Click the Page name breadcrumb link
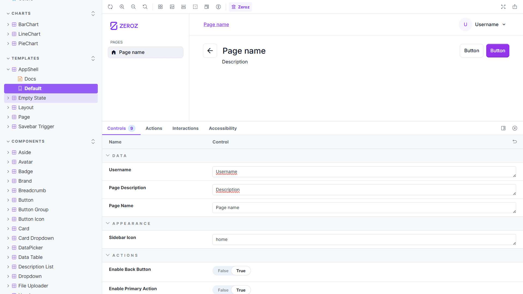The width and height of the screenshot is (523, 294). pos(216,24)
